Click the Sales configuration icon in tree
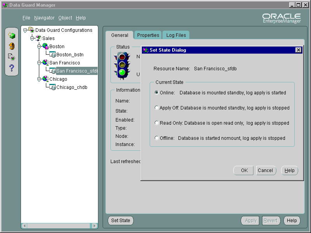This screenshot has width=311, height=233. coord(38,38)
